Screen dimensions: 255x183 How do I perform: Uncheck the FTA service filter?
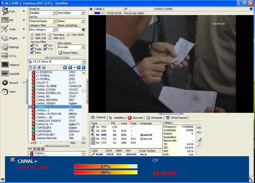pyautogui.click(x=45, y=49)
